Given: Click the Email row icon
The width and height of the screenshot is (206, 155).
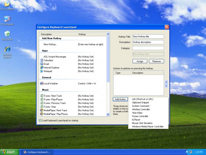Looking at the screenshot, I should 42,64.
